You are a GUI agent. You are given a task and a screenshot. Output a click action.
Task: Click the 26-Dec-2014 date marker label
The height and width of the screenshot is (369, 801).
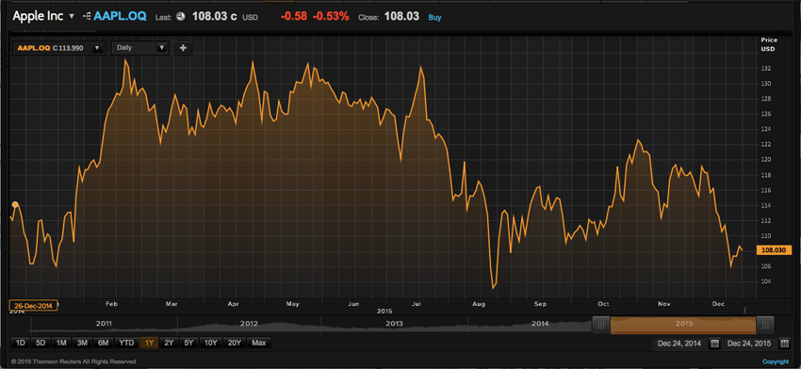click(x=33, y=305)
